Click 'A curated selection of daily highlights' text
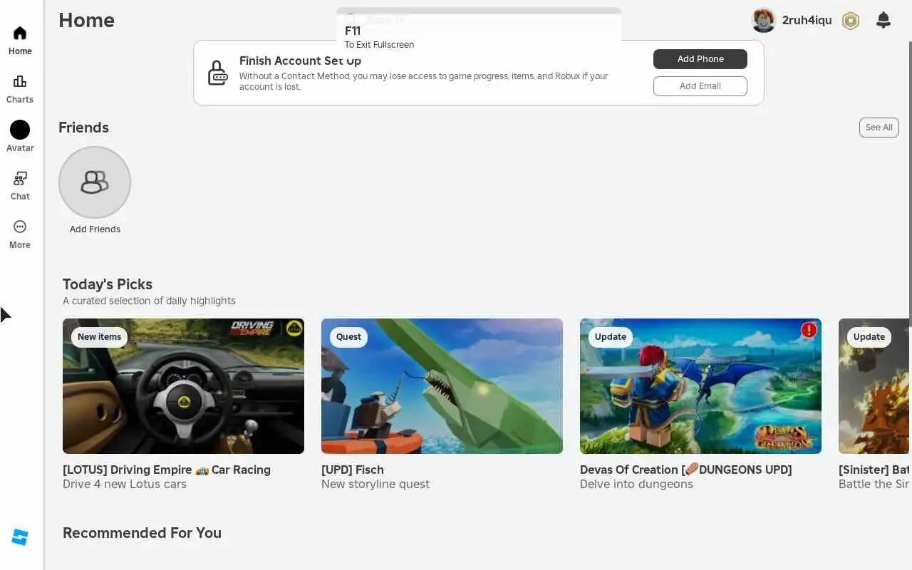 click(x=149, y=301)
